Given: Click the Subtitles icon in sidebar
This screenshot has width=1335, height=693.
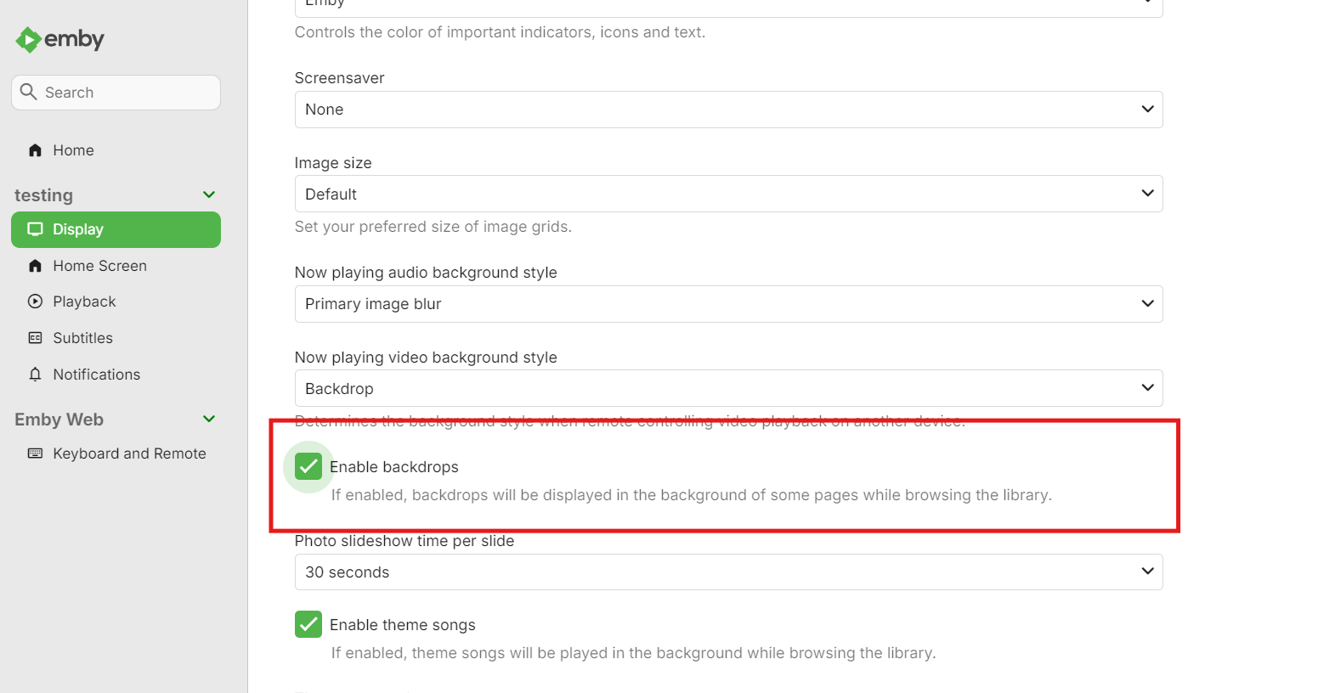Looking at the screenshot, I should [x=35, y=337].
